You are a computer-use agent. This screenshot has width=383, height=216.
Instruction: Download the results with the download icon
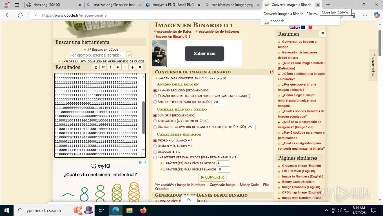125,67
